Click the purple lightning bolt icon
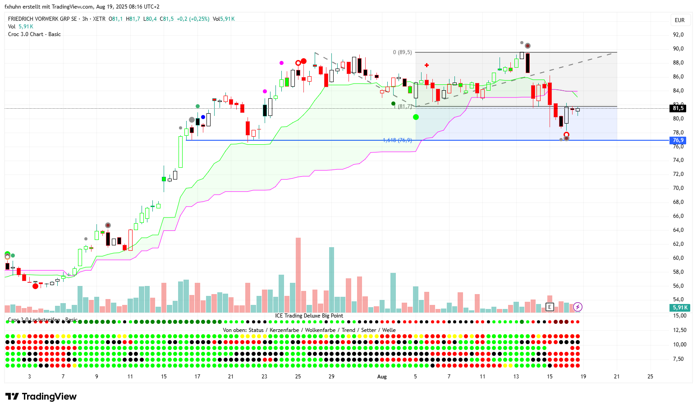This screenshot has height=410, width=697. pos(578,307)
